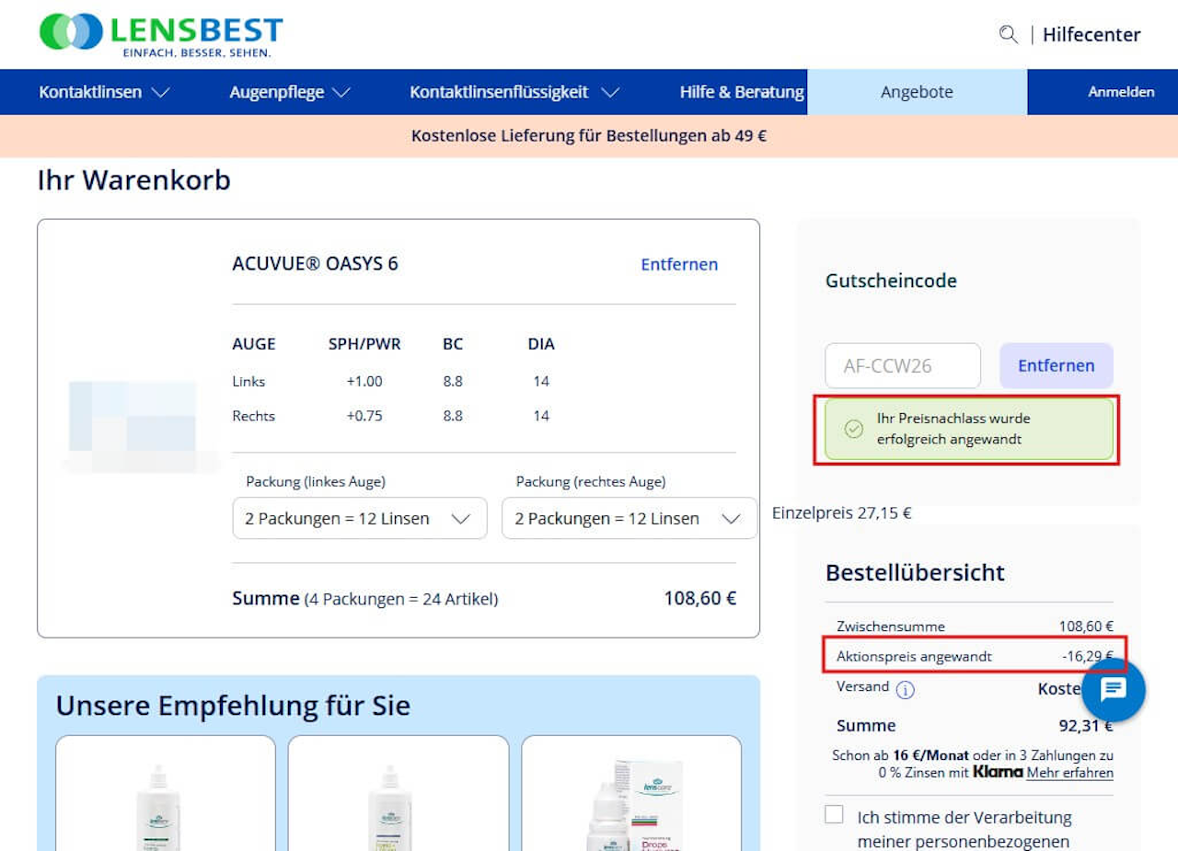Click Unsere Empfehlung für Sie heading

pyautogui.click(x=233, y=706)
